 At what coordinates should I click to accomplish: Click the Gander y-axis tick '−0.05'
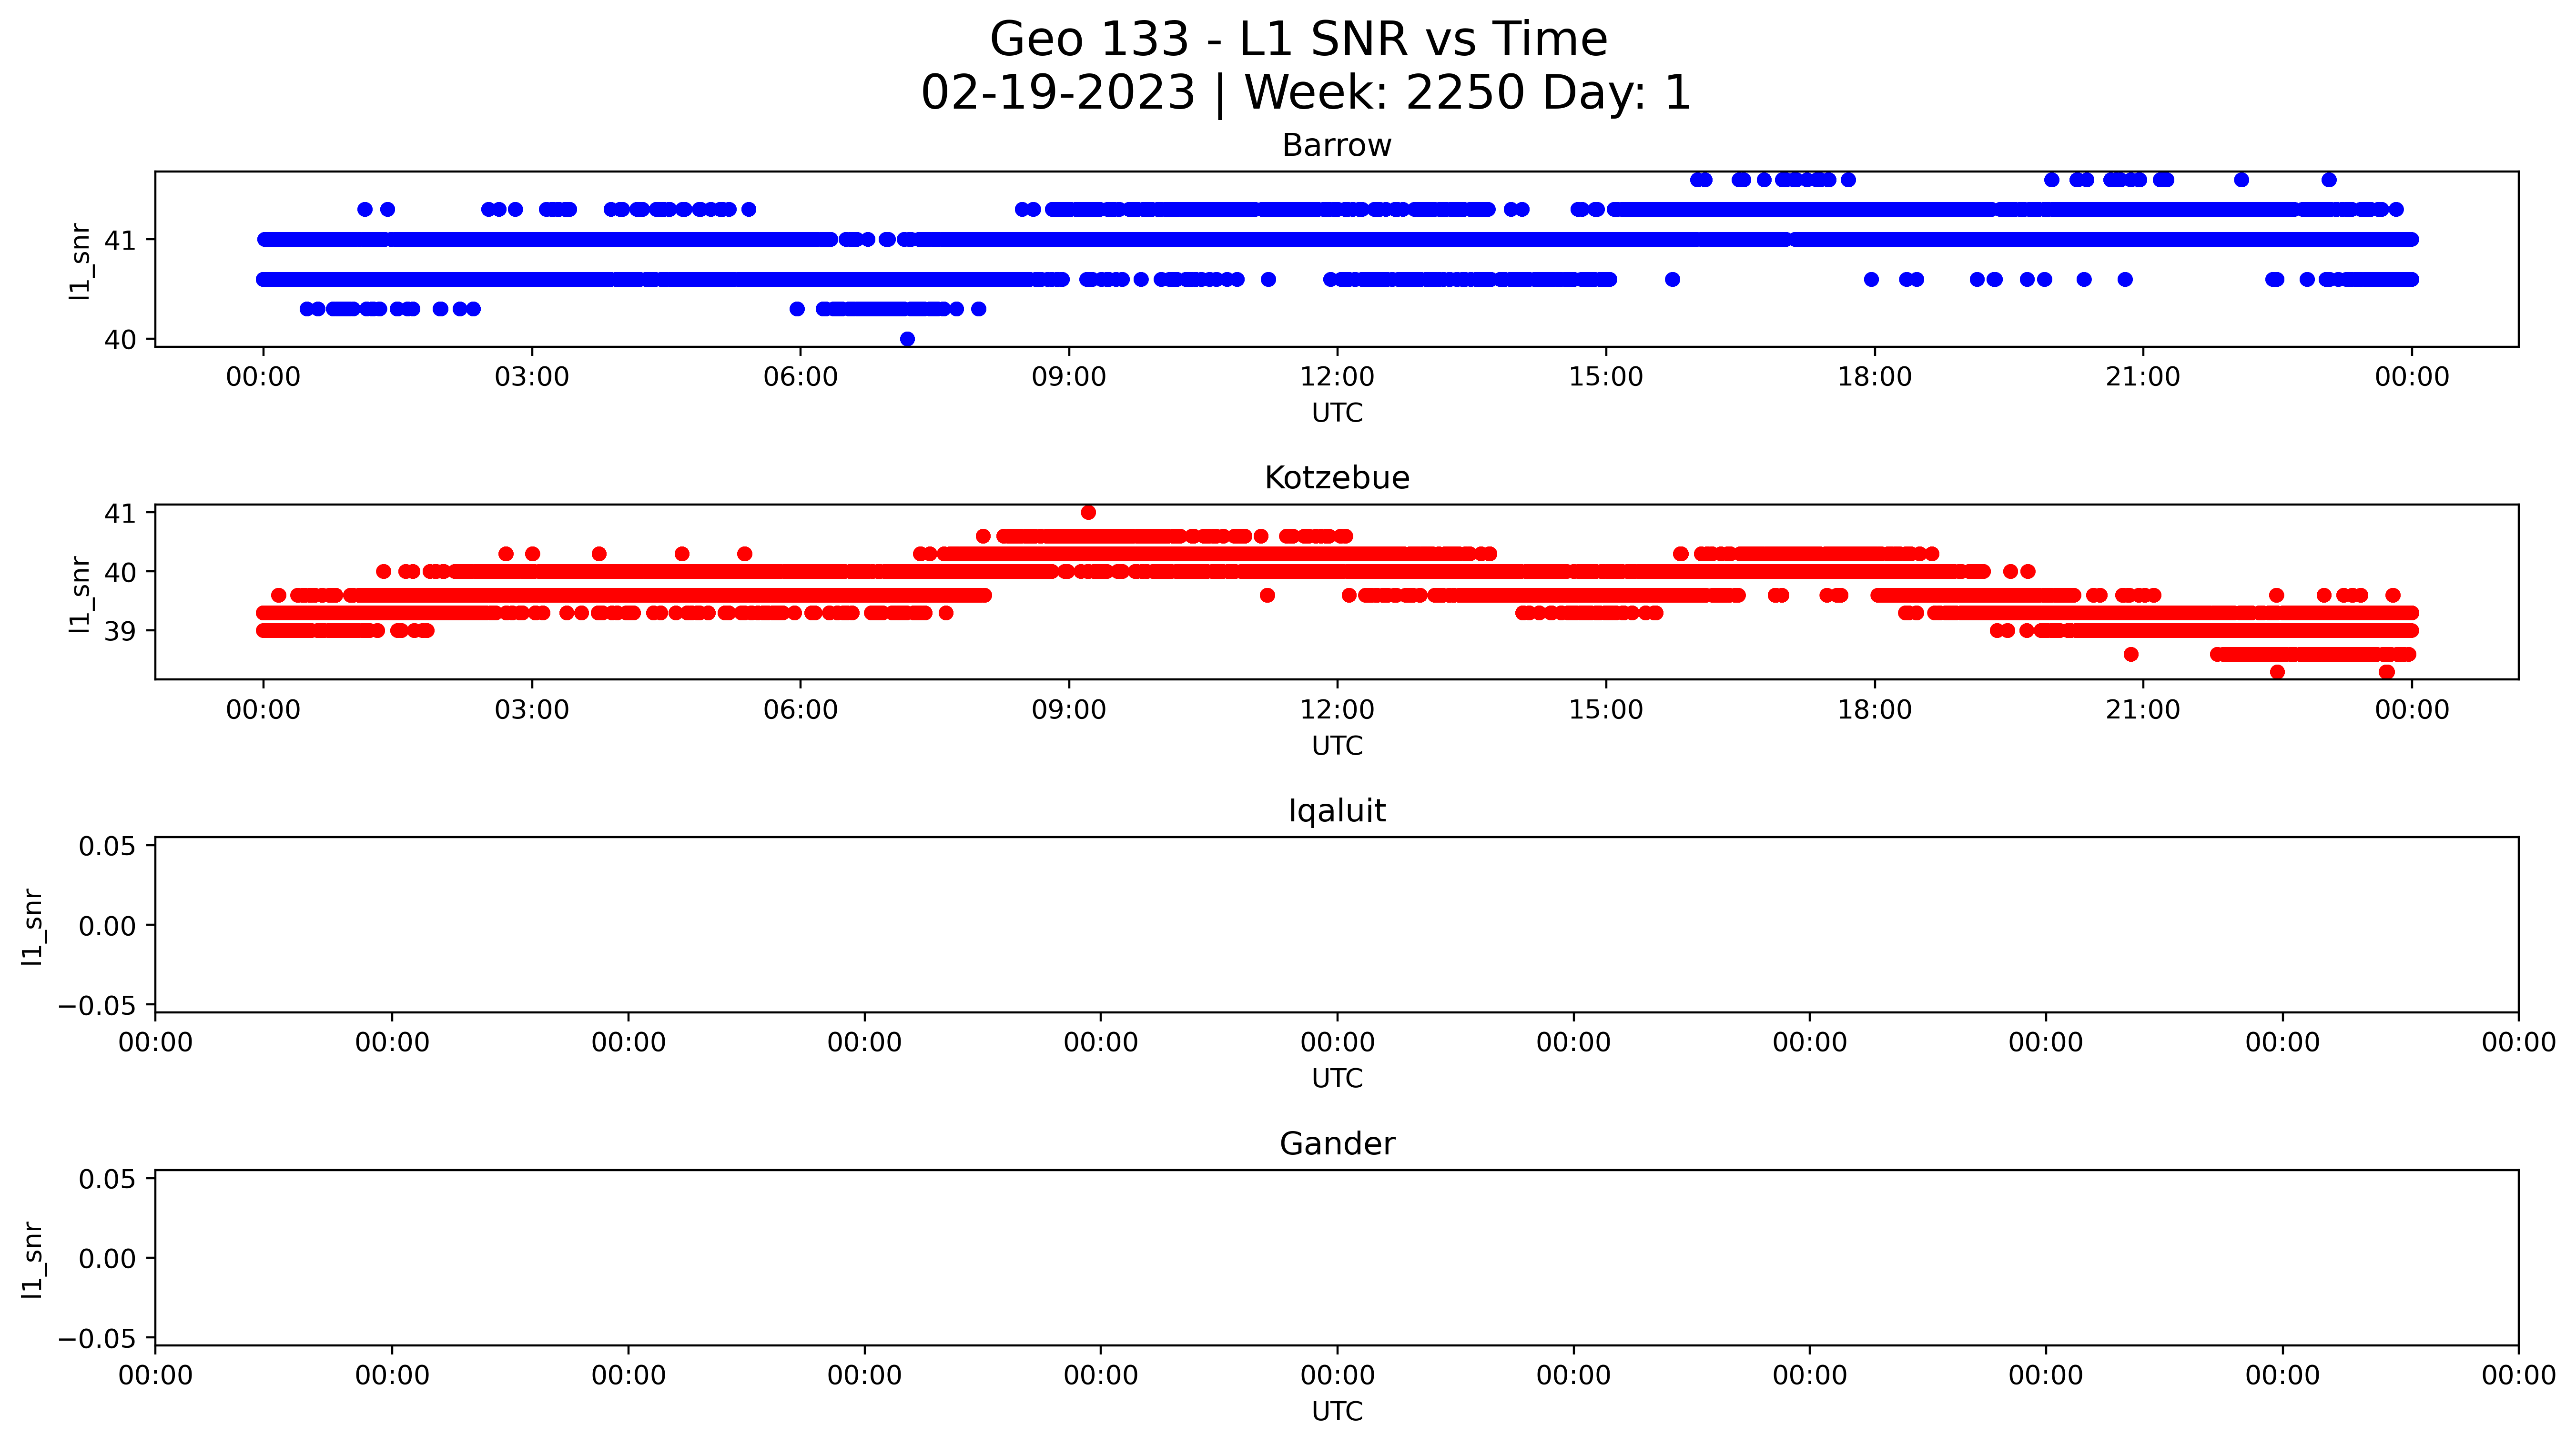pyautogui.click(x=97, y=1338)
